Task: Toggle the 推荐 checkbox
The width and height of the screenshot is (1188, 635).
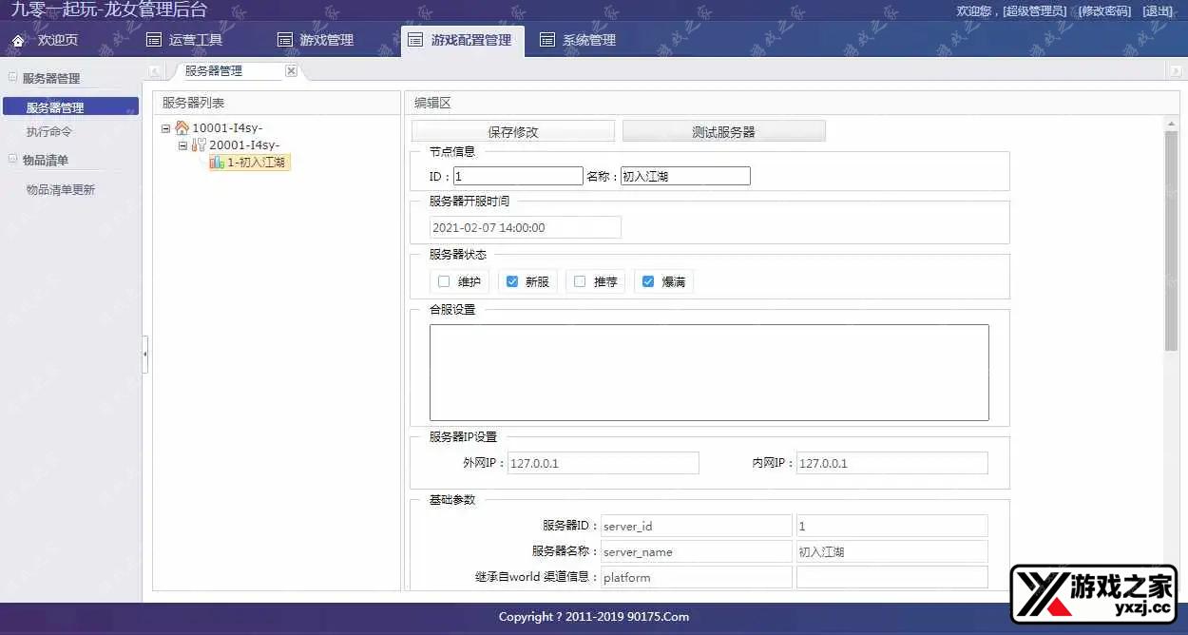Action: click(580, 281)
